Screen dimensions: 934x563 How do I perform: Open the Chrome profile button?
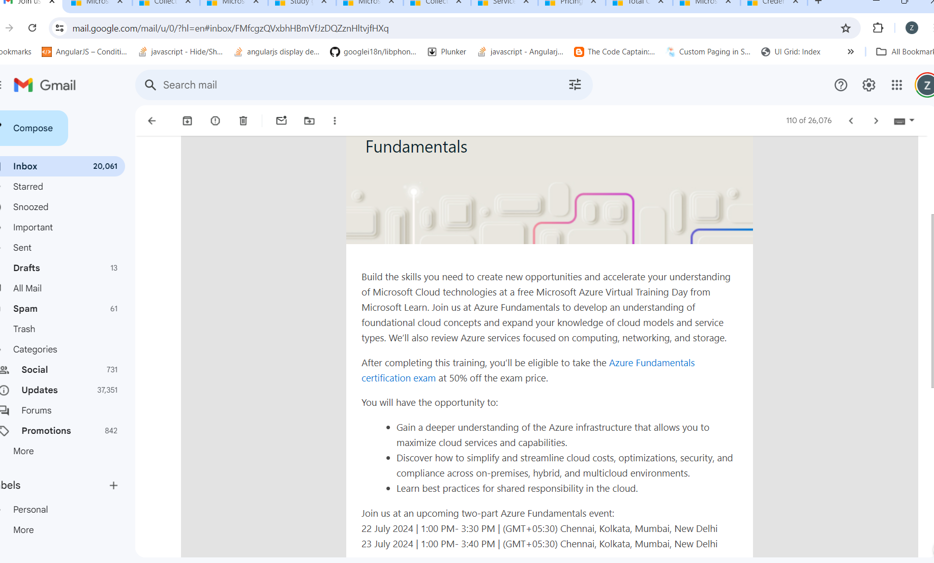pyautogui.click(x=912, y=28)
